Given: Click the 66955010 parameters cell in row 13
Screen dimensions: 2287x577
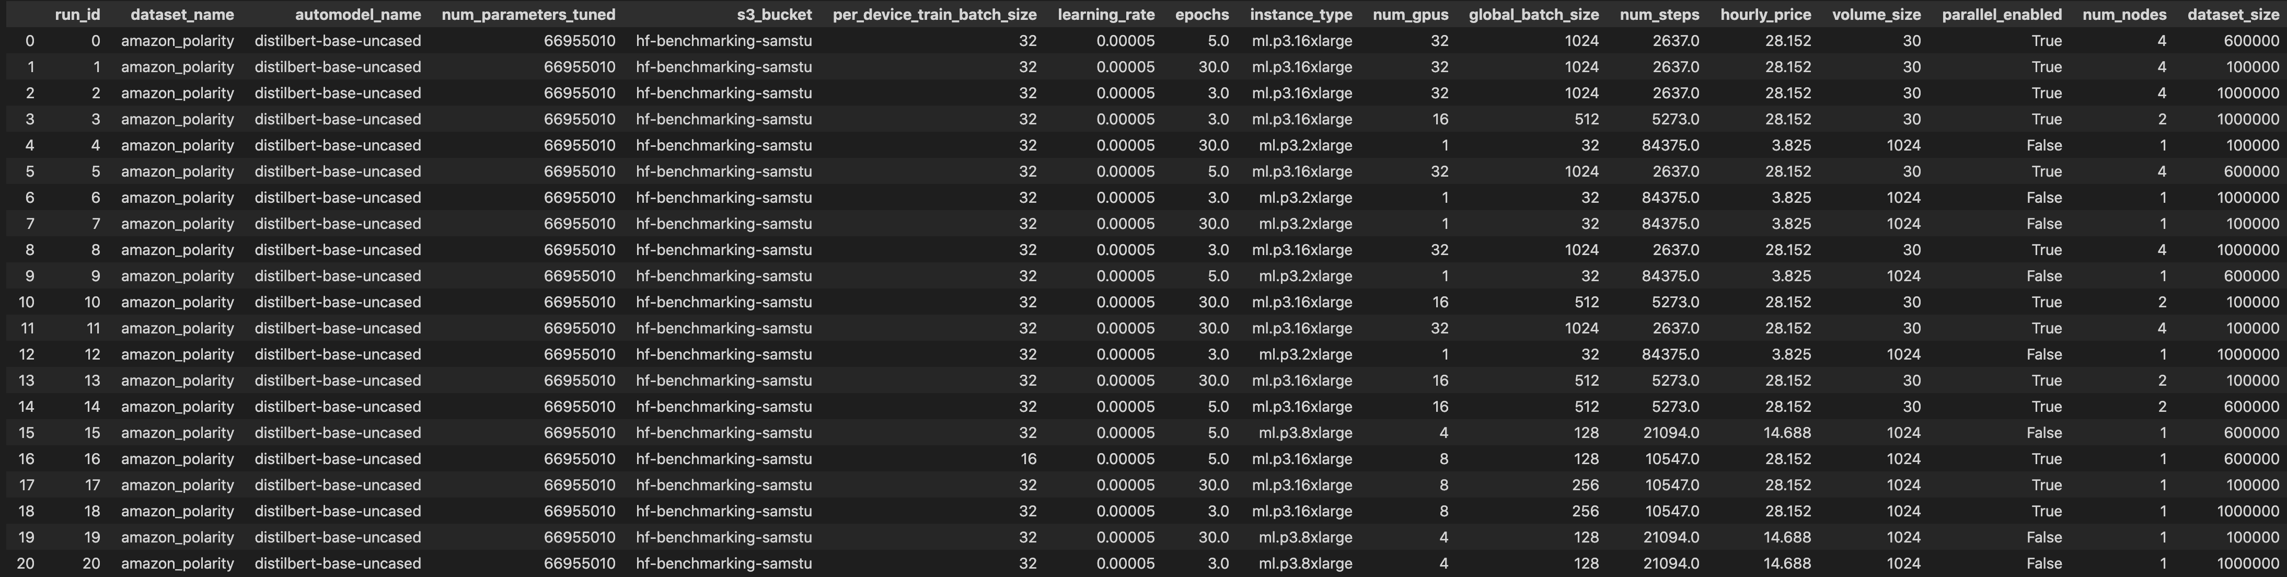Looking at the screenshot, I should (x=580, y=381).
